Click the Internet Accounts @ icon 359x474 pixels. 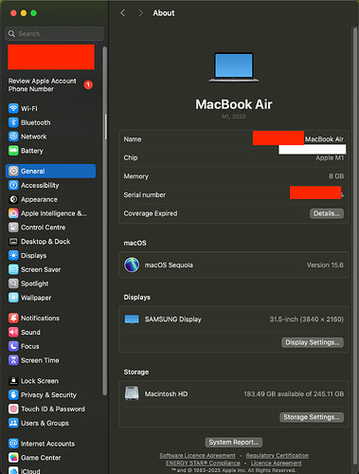click(x=13, y=444)
